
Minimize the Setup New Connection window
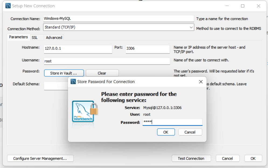click(x=227, y=6)
